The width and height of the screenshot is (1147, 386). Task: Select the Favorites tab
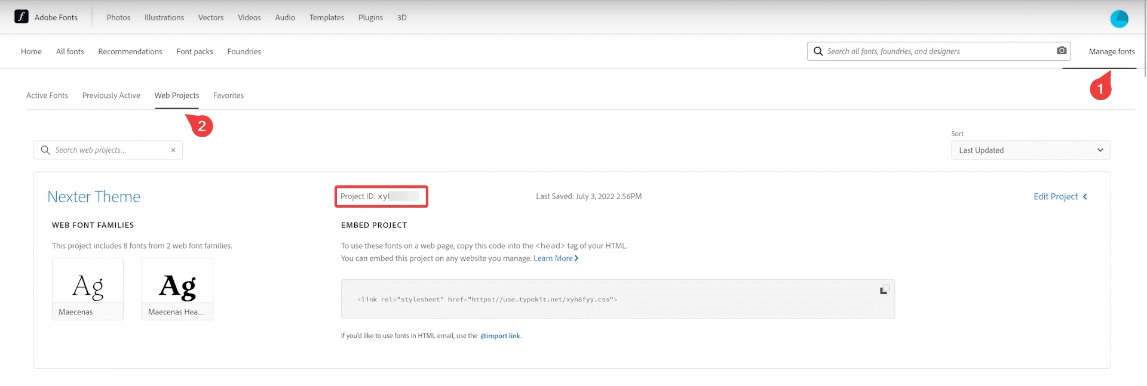pos(228,95)
